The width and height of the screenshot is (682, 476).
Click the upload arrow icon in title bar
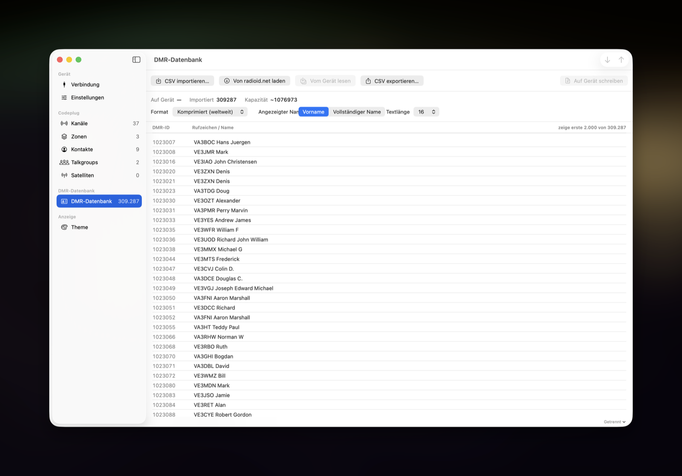pos(621,60)
